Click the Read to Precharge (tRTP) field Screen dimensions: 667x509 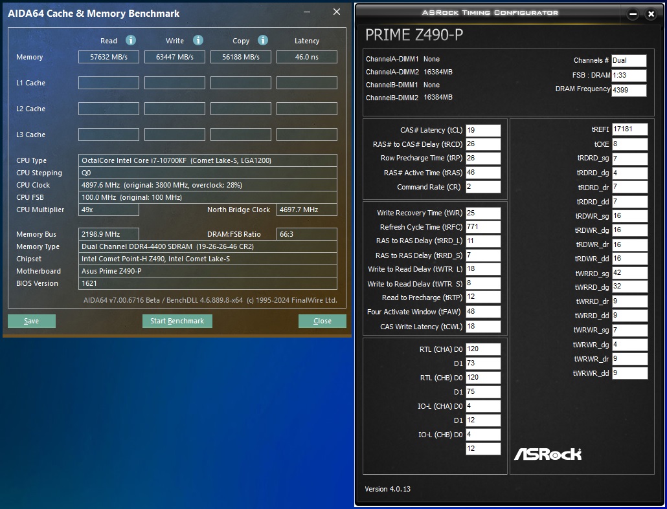click(x=483, y=297)
